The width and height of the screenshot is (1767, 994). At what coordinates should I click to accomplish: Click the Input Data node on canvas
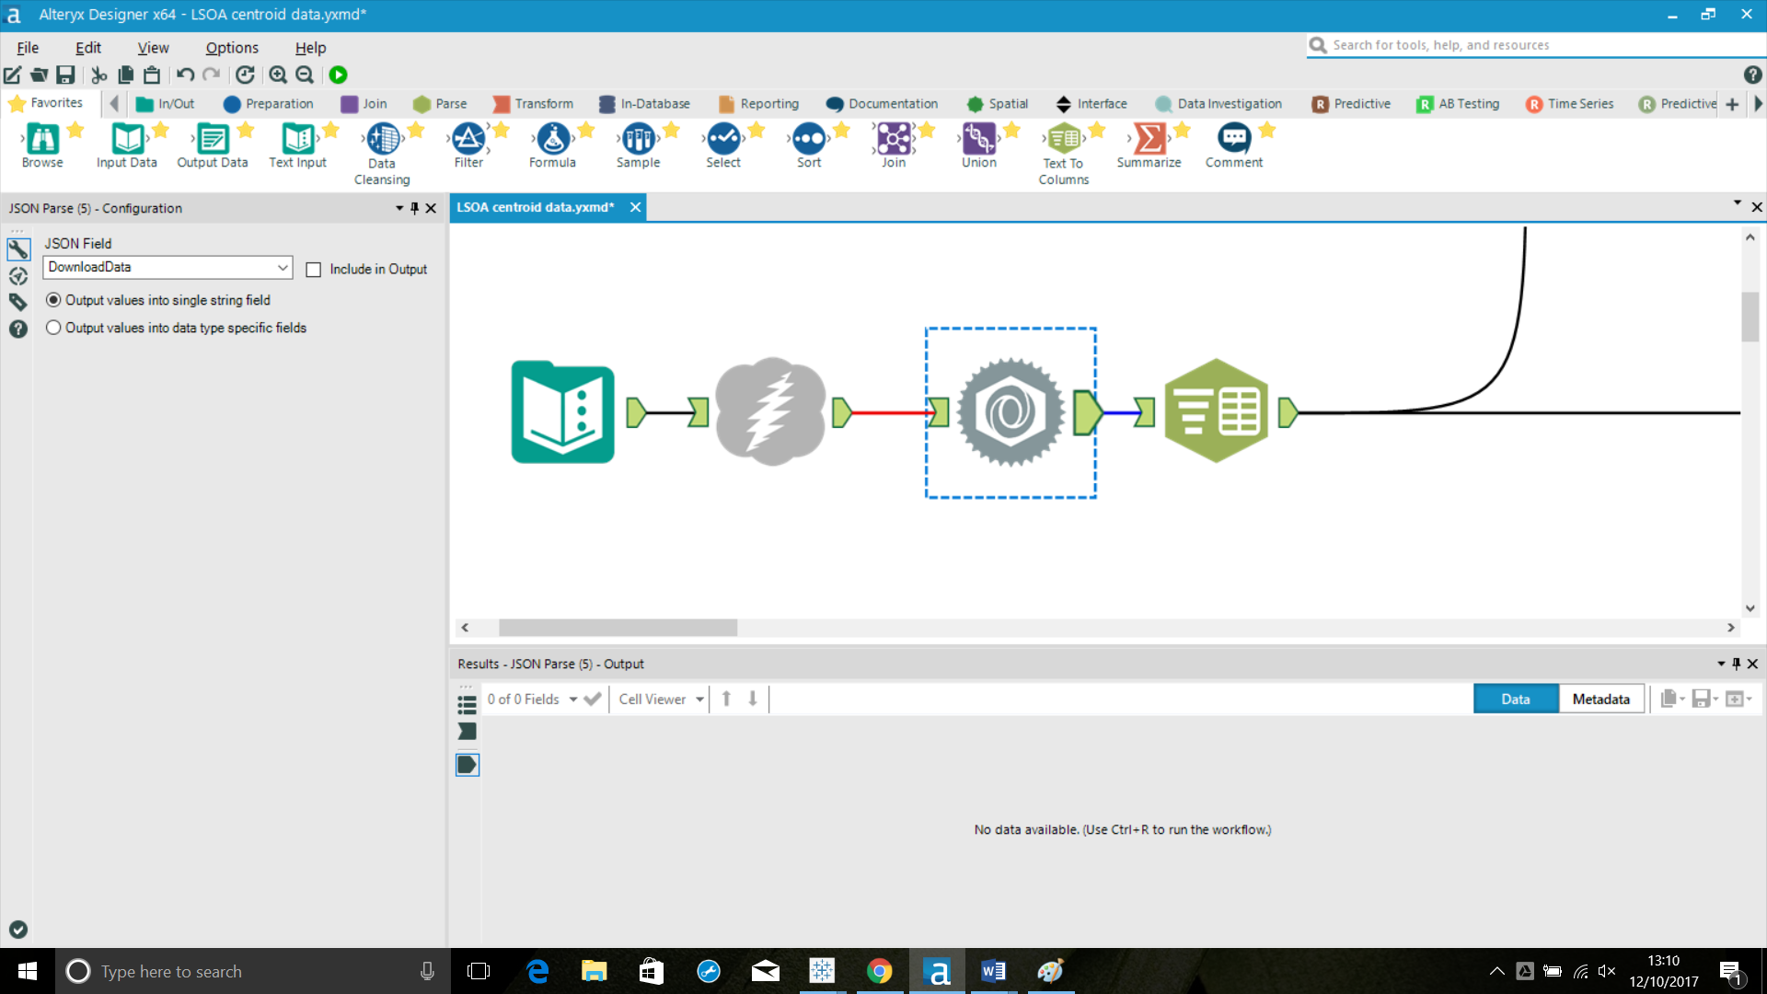click(562, 411)
